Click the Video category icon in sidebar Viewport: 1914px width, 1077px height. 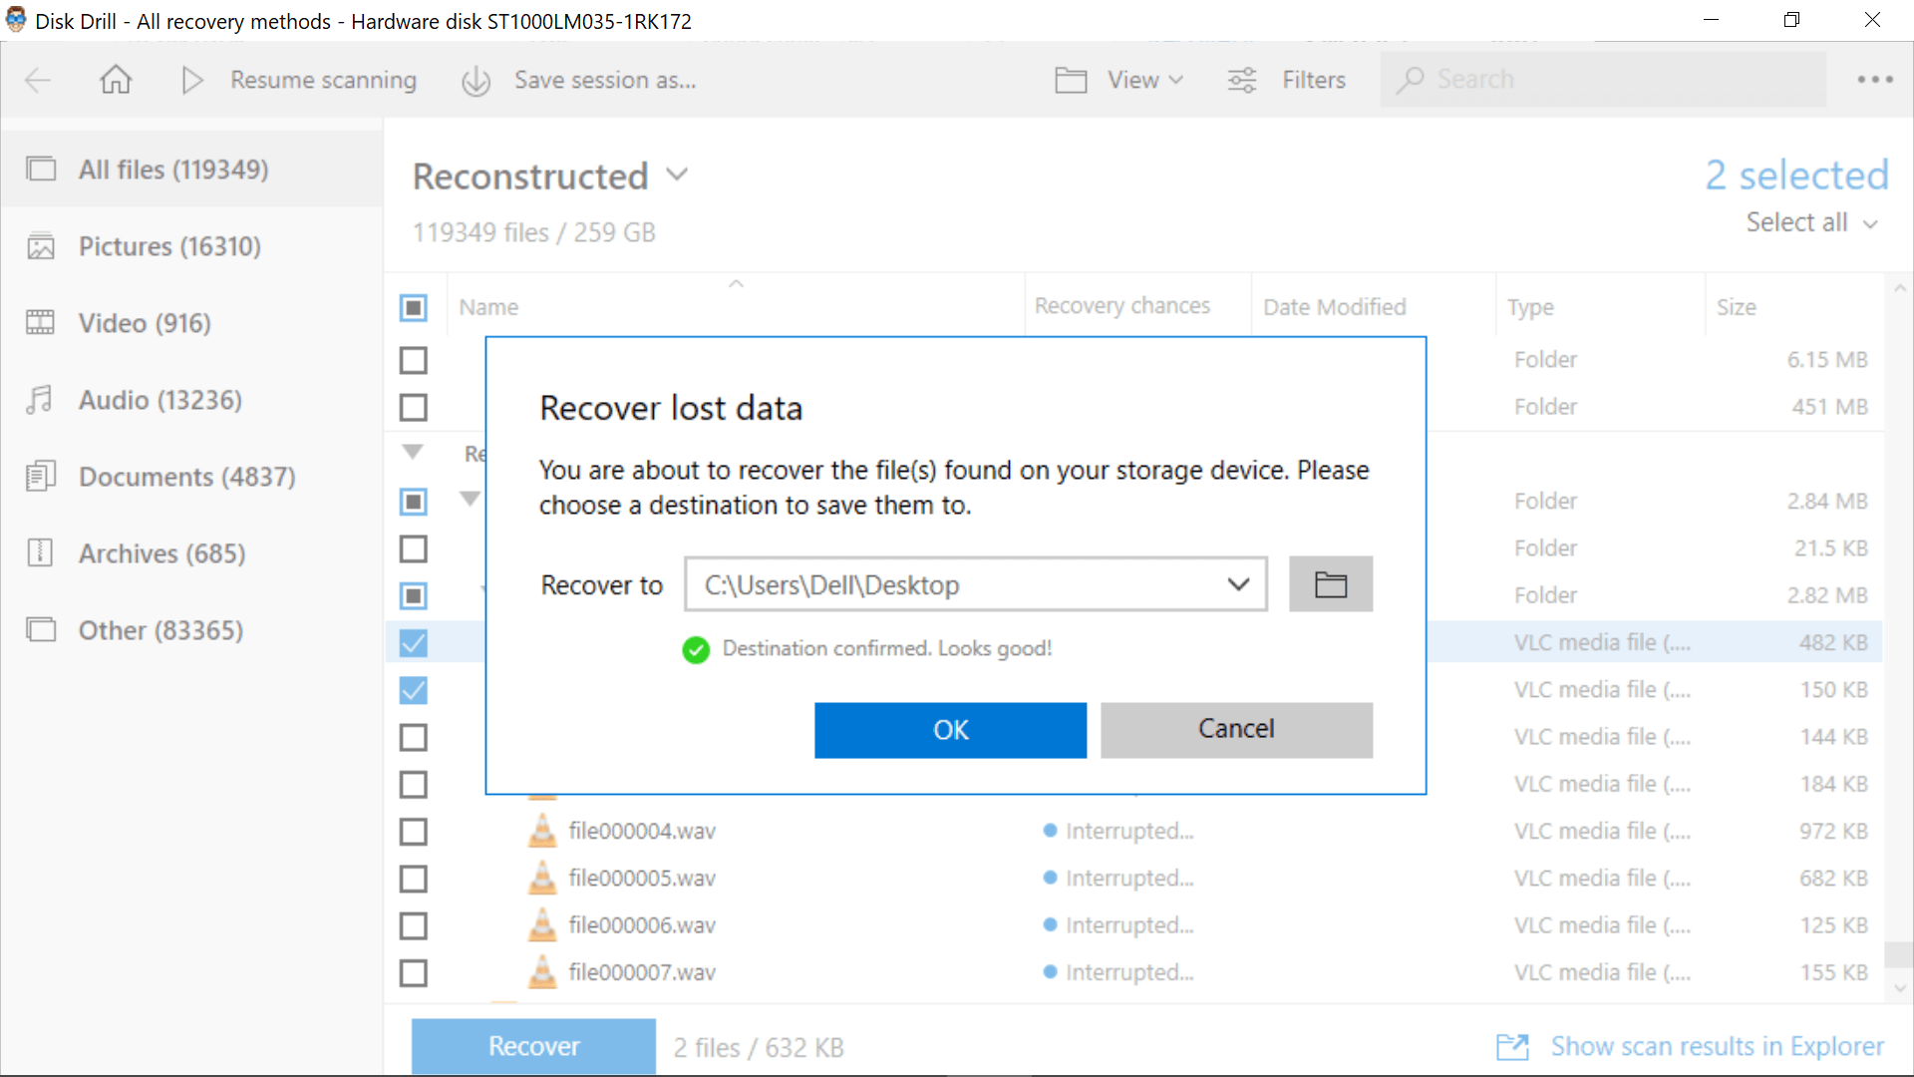click(x=42, y=322)
